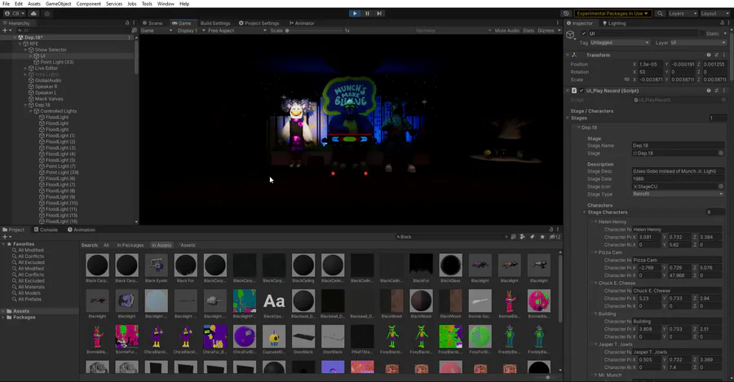
Task: Toggle the UI_Play Record script enabled checkbox
Action: (x=581, y=90)
